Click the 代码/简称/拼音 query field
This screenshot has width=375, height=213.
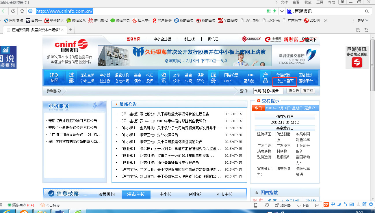(x=268, y=91)
